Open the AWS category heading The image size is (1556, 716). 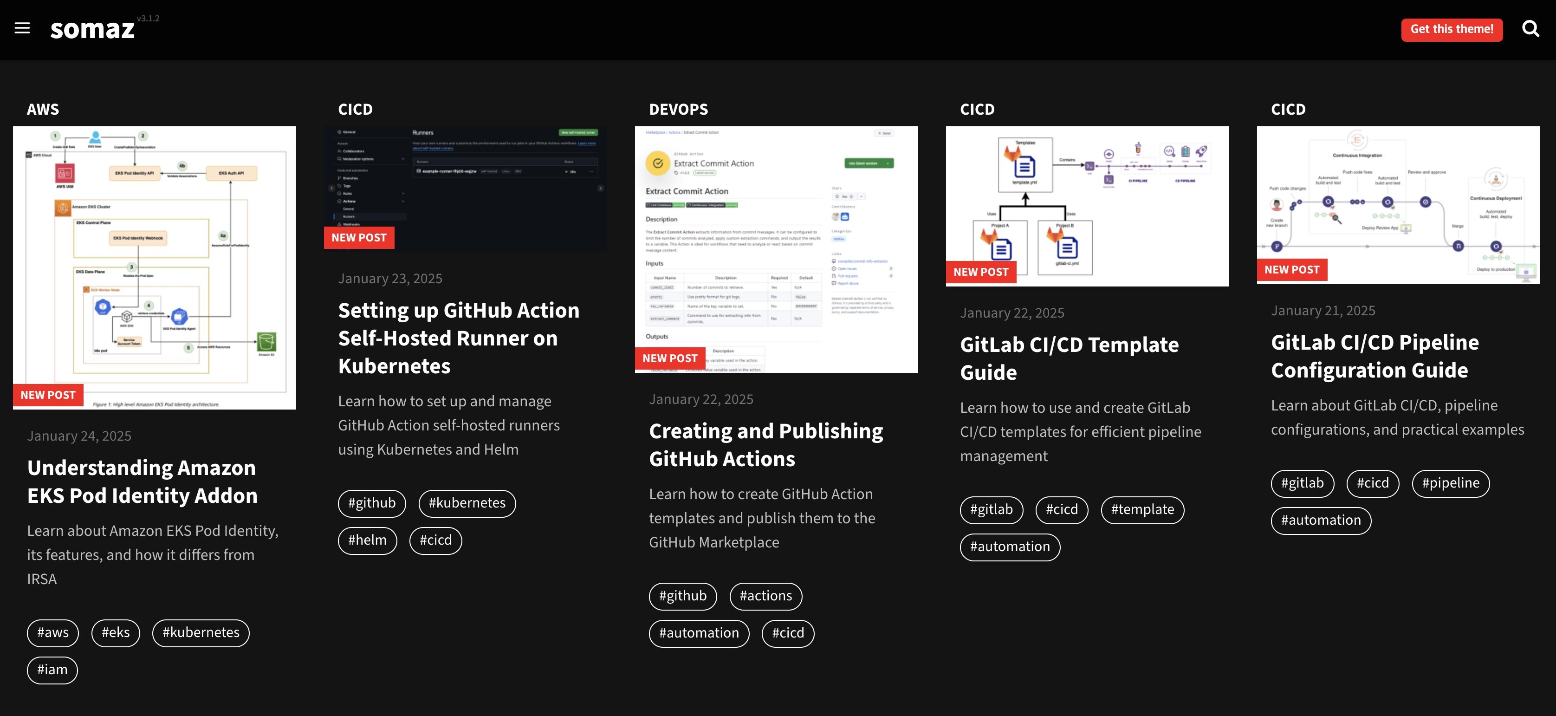[x=43, y=110]
